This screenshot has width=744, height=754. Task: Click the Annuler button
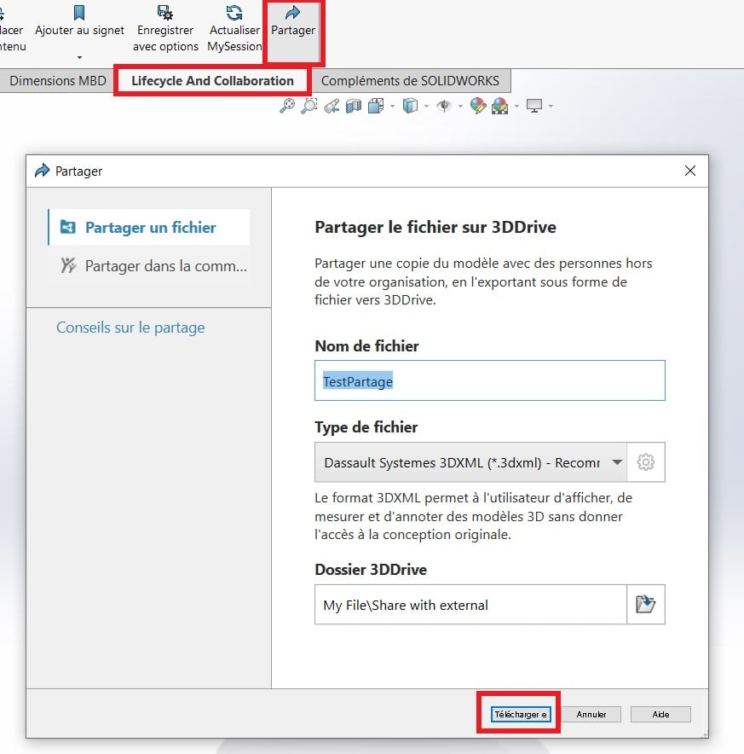(591, 714)
